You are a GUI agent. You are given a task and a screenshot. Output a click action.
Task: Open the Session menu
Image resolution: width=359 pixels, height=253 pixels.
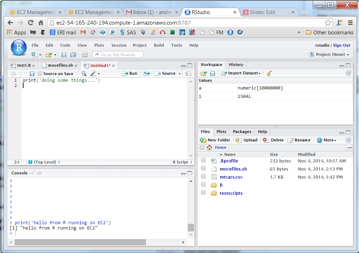click(119, 45)
